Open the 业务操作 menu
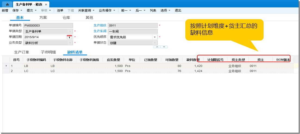Image resolution: width=300 pixels, height=134 pixels. pyautogui.click(x=107, y=11)
